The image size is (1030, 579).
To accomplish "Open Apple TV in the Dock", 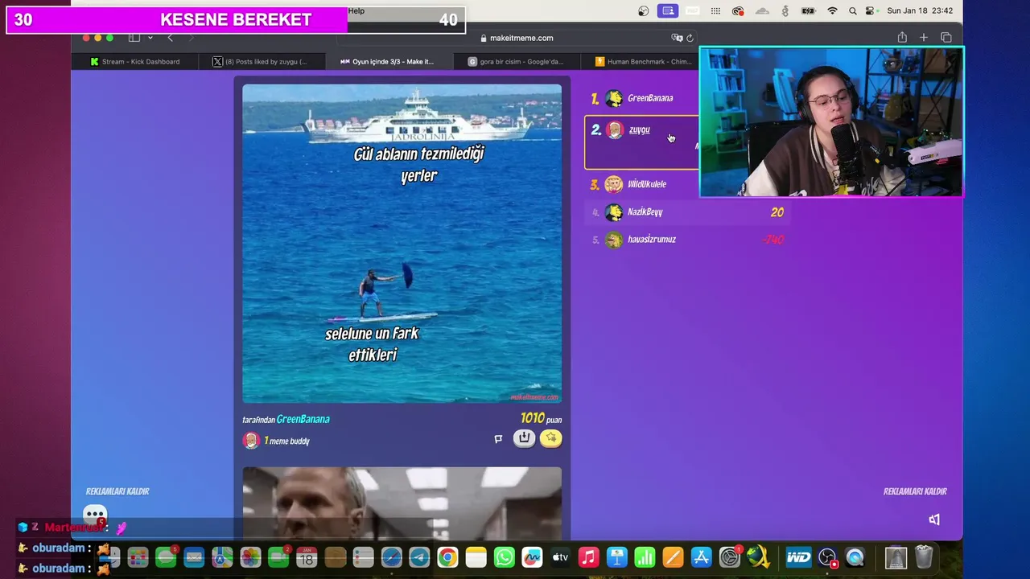I will tap(560, 557).
